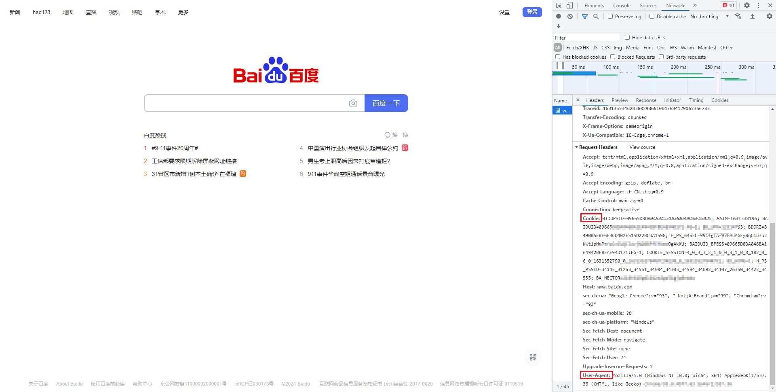Select the inspect element tool in DevTools
The width and height of the screenshot is (776, 392).
559,5
